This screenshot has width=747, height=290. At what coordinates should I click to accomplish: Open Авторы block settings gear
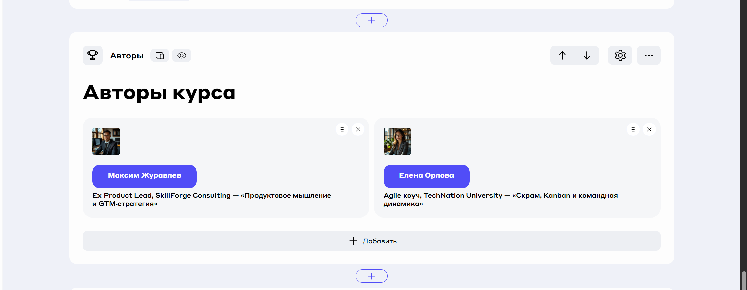pos(620,55)
